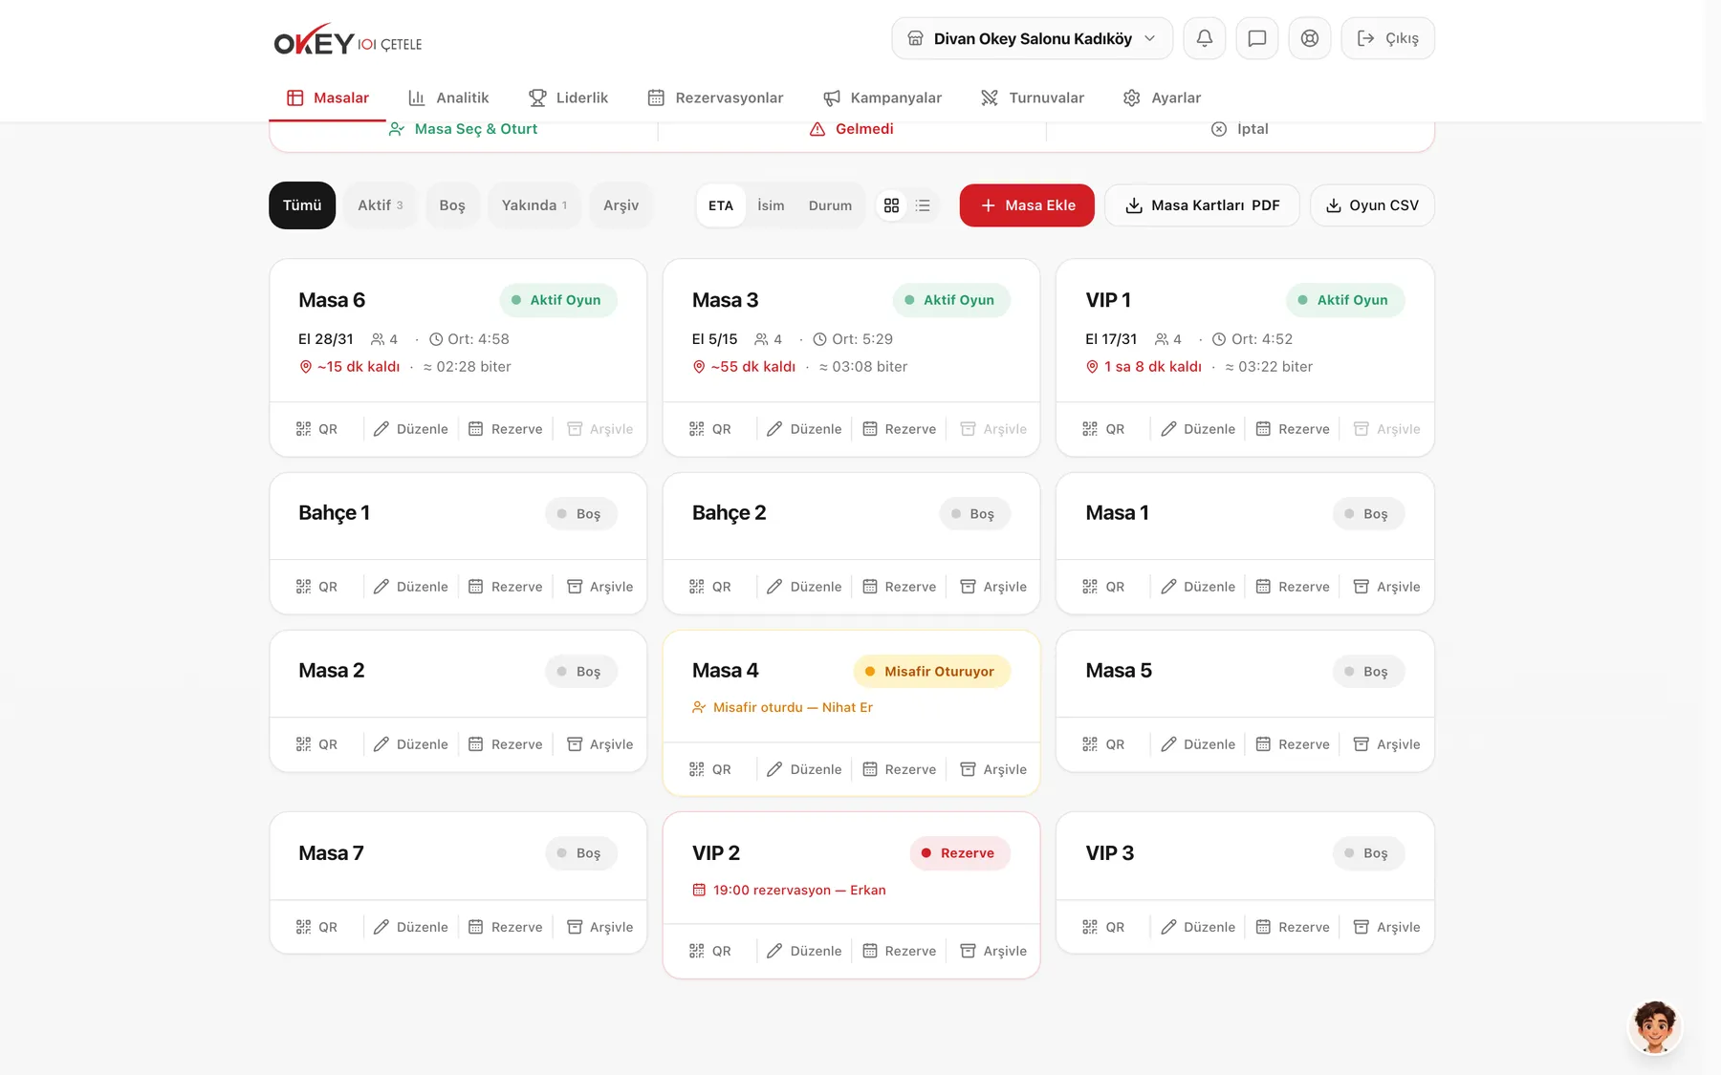The image size is (1721, 1075).
Task: Expand the Divan Okey Salonu Kadıköy dropdown
Action: (x=1032, y=38)
